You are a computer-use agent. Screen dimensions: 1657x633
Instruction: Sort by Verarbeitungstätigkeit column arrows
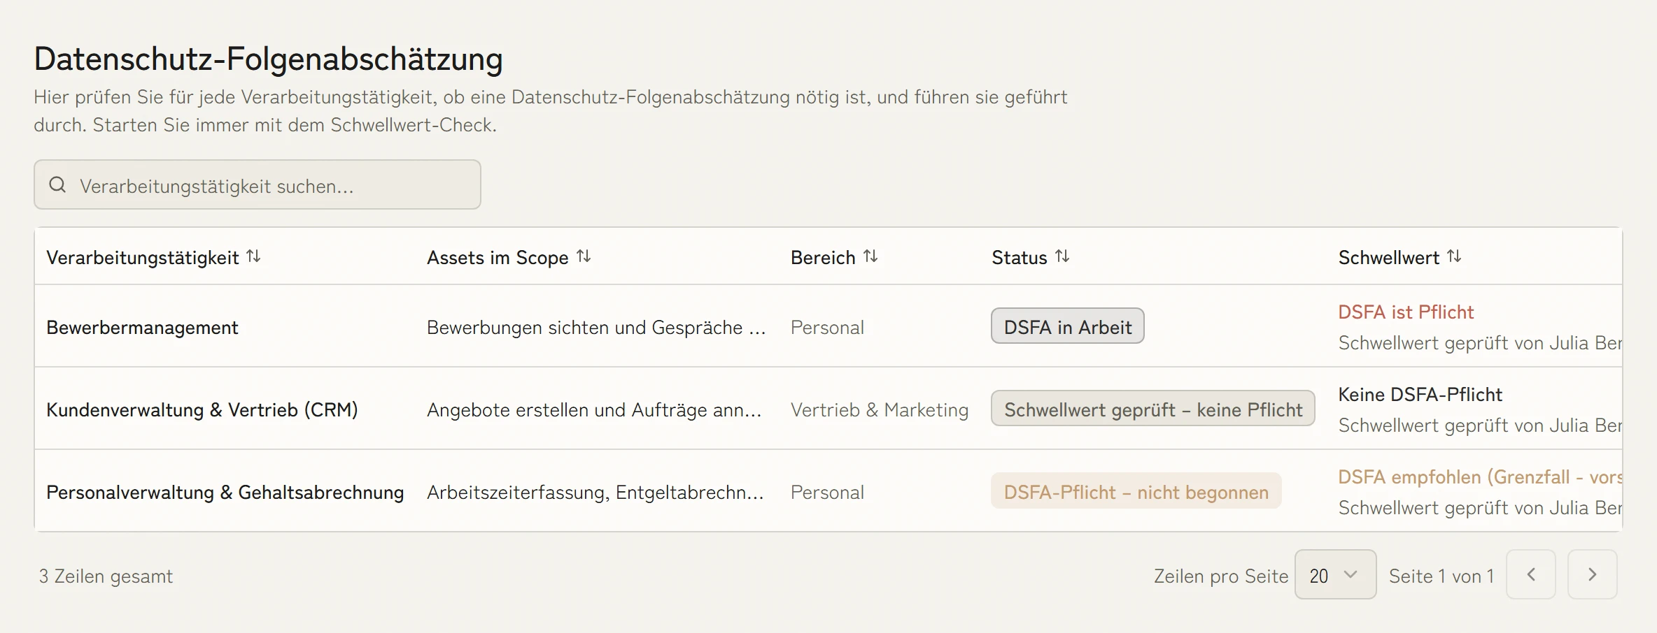pyautogui.click(x=253, y=256)
